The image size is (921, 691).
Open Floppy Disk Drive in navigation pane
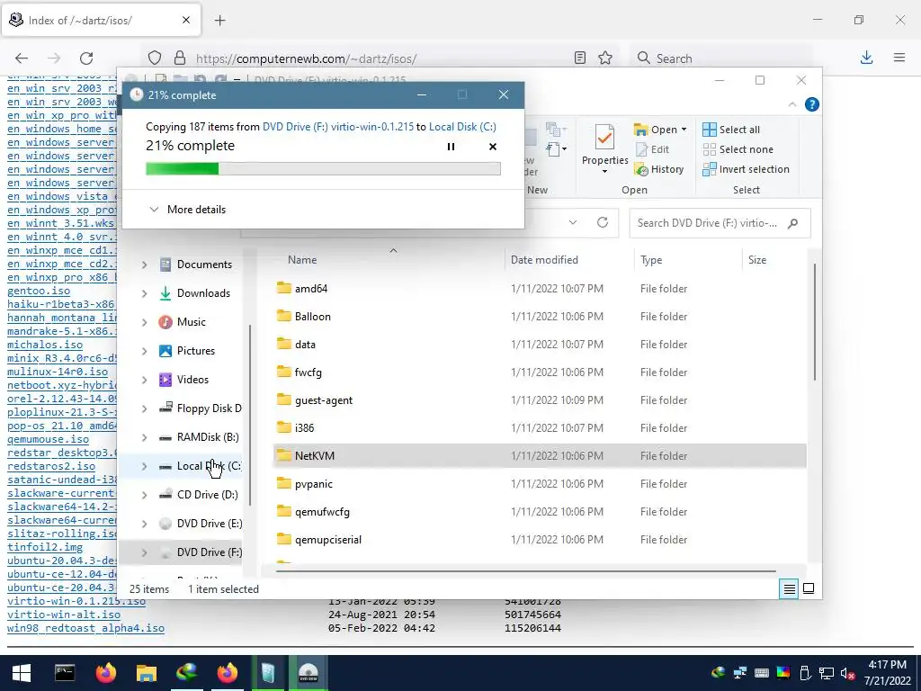pos(200,408)
